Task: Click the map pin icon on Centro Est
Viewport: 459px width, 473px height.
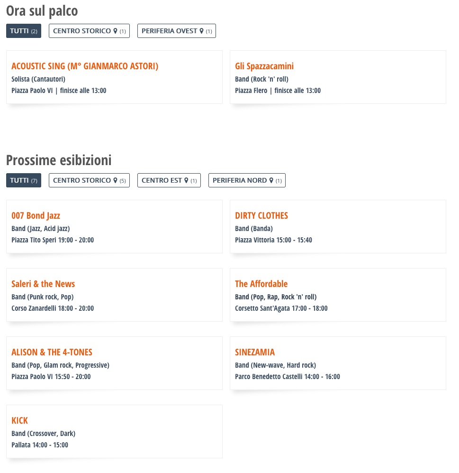Action: (186, 180)
